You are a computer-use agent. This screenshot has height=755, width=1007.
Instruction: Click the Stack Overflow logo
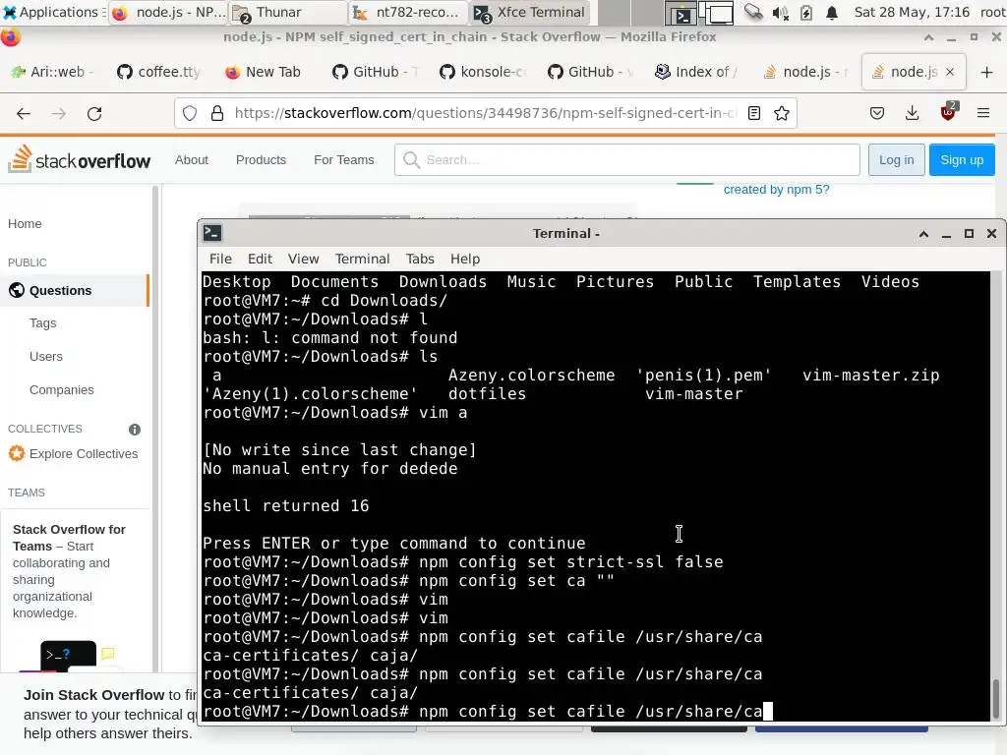(80, 159)
